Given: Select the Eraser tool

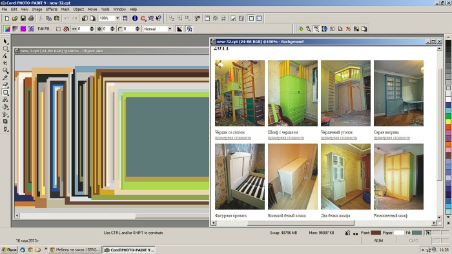Looking at the screenshot, I should (5, 85).
